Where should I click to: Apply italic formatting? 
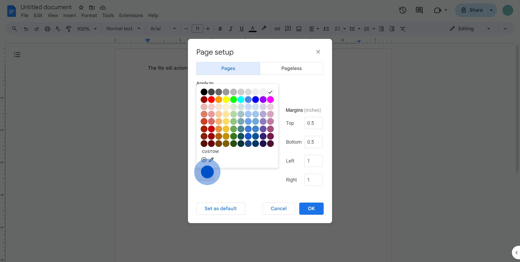click(231, 29)
